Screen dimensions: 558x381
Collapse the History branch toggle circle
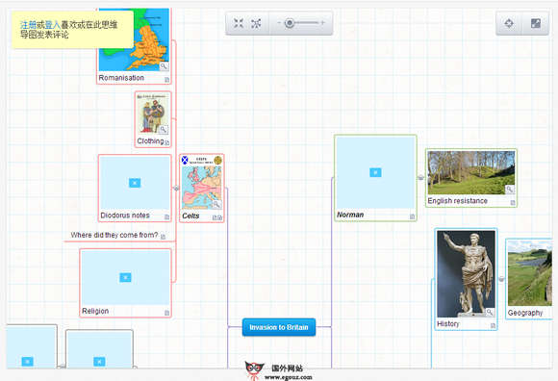click(501, 279)
